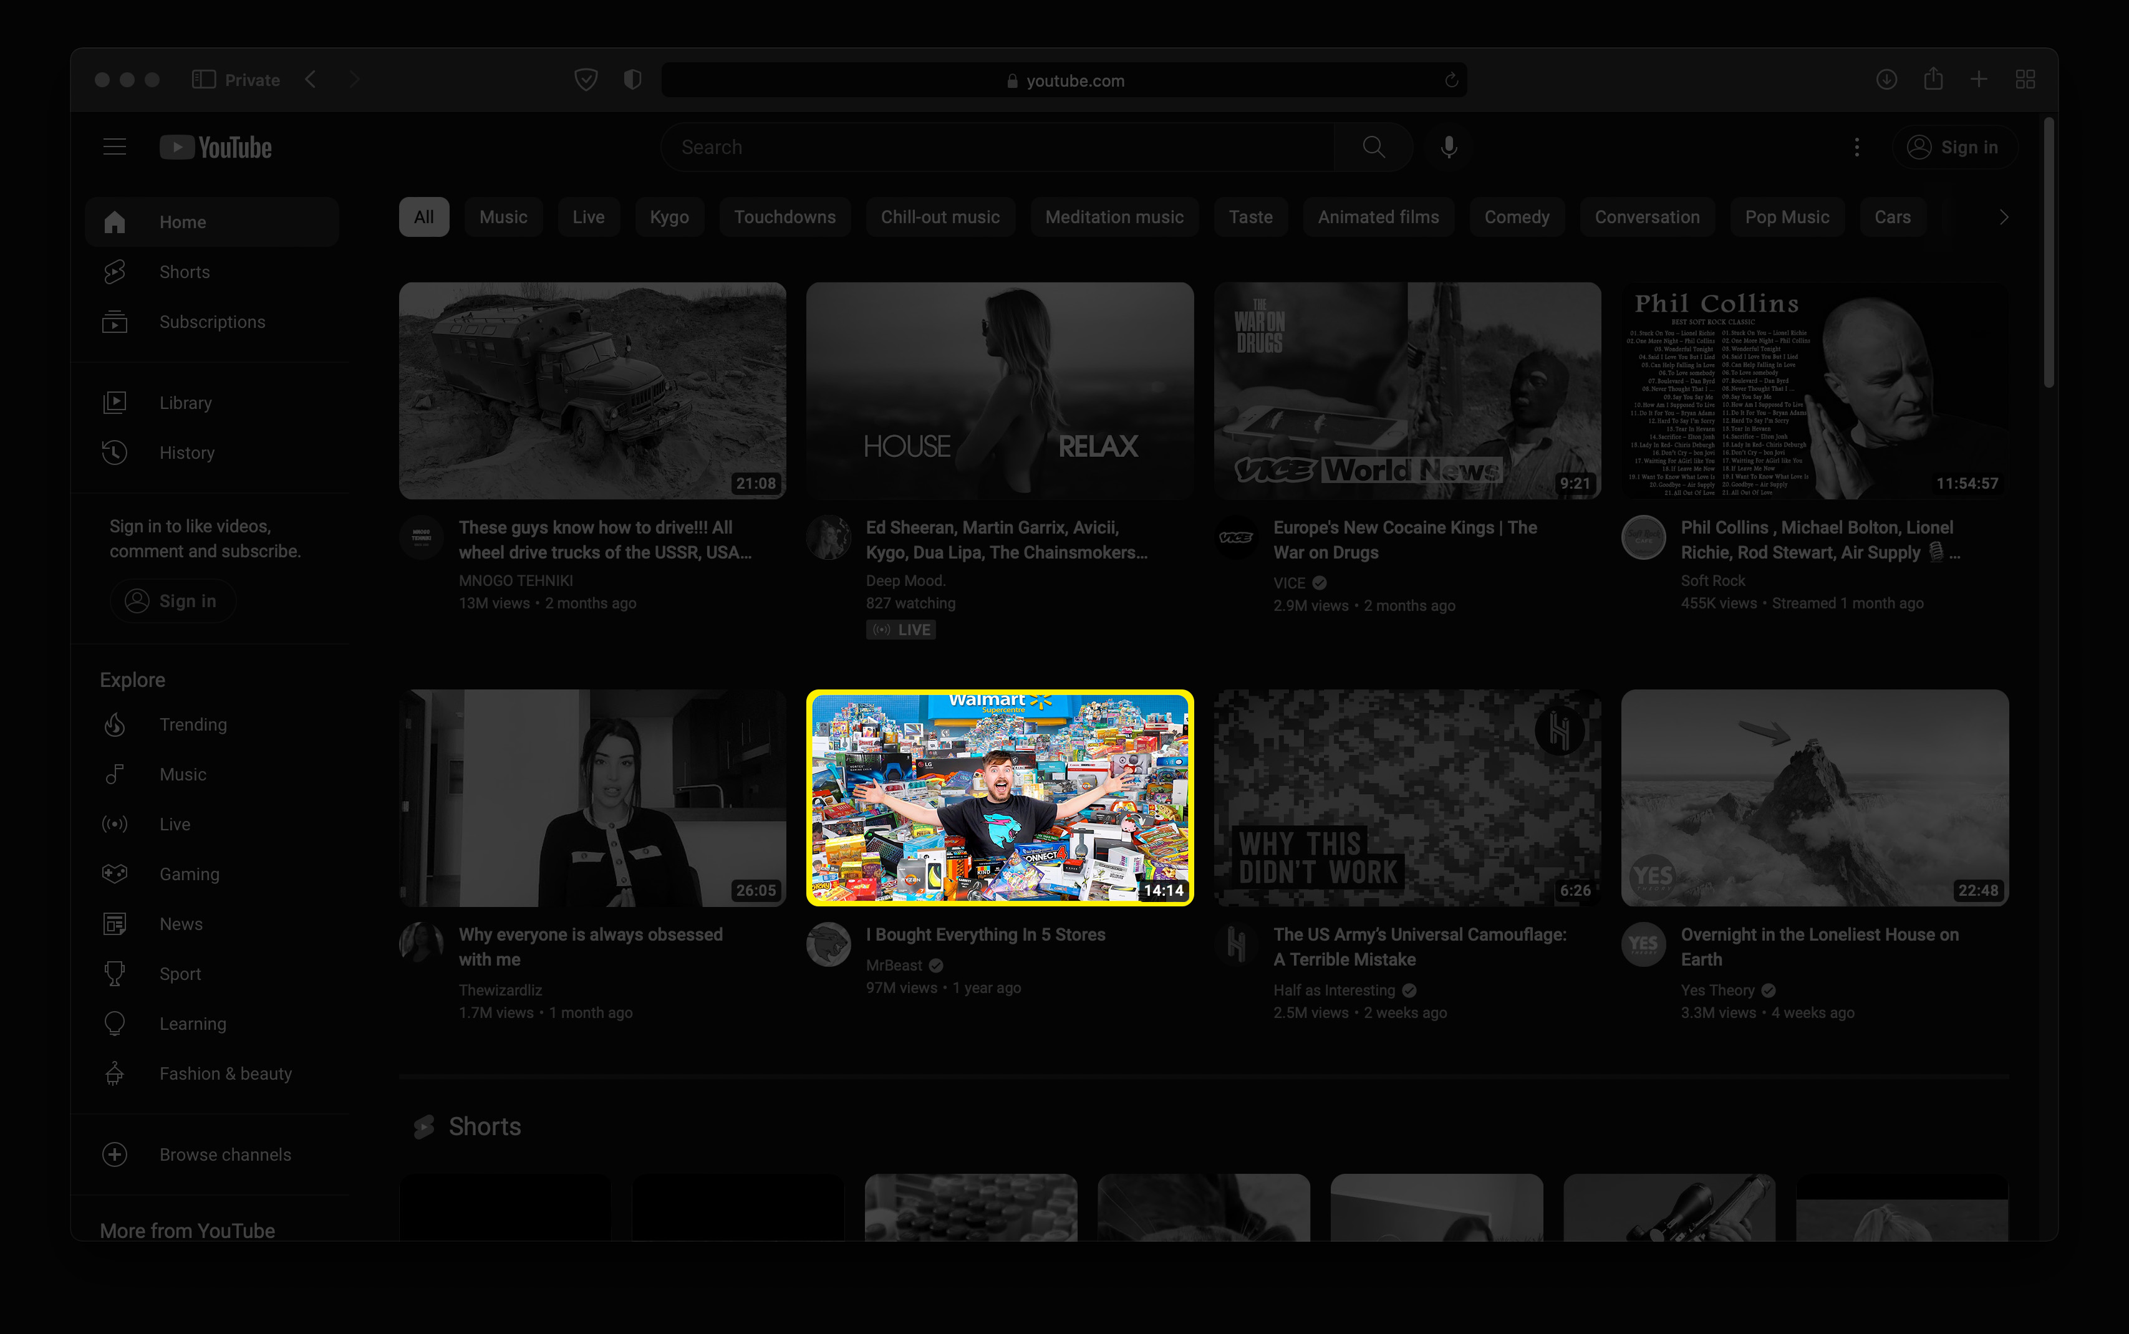Click the Safari share icon
Image resolution: width=2129 pixels, height=1334 pixels.
point(1933,79)
